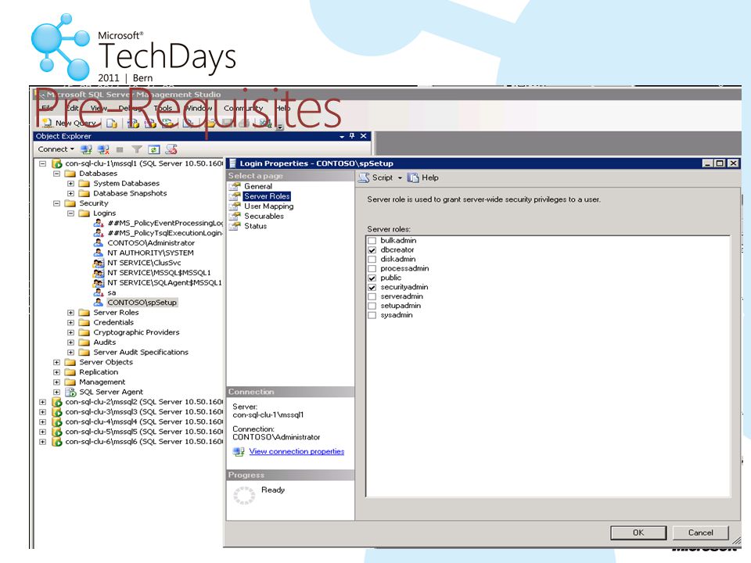The image size is (751, 563).
Task: Click the Cancel button
Action: pyautogui.click(x=701, y=533)
